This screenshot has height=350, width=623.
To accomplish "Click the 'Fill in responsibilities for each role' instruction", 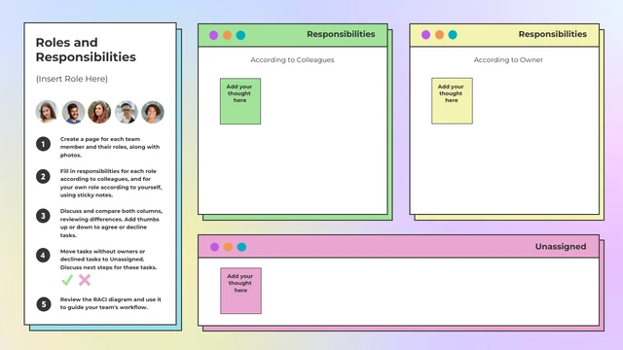I will click(111, 183).
